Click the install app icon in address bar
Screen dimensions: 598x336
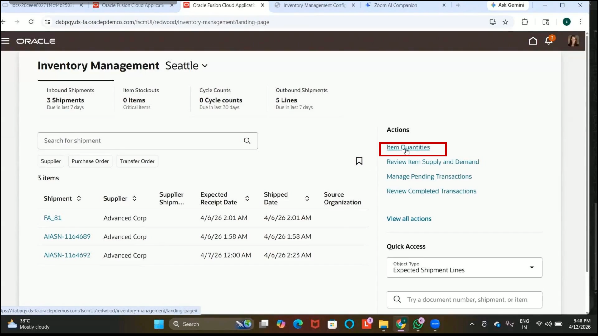point(492,22)
